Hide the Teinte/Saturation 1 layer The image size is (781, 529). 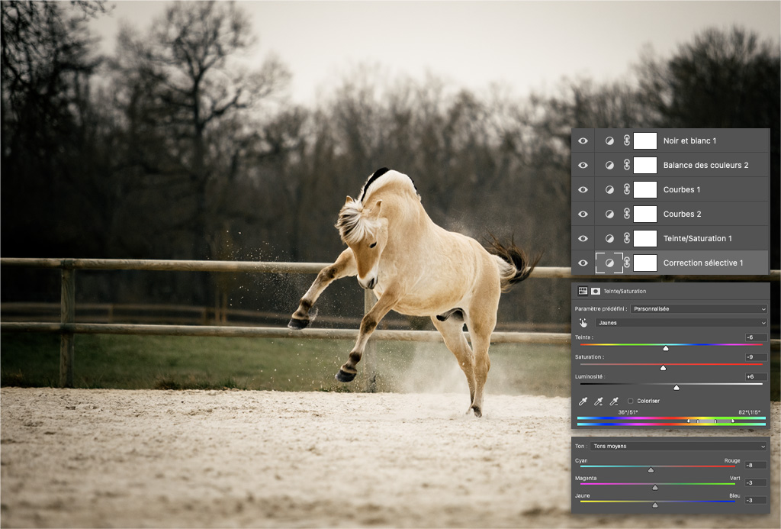coord(583,239)
